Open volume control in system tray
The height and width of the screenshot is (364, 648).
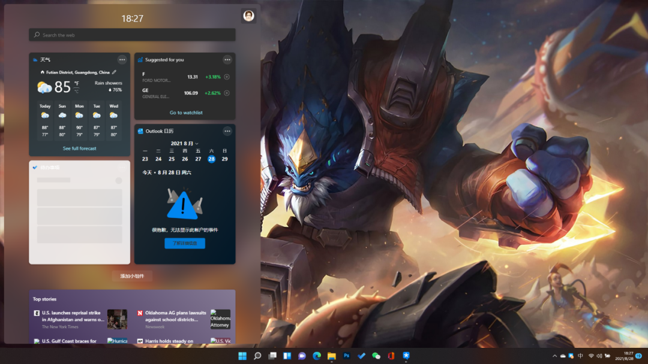coord(599,356)
